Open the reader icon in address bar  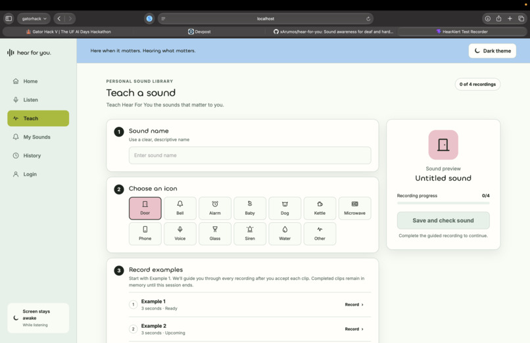point(163,18)
